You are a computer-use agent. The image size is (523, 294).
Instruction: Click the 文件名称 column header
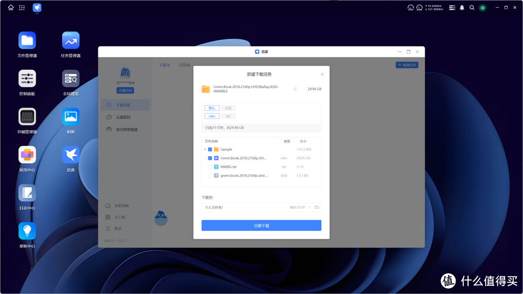(x=212, y=141)
